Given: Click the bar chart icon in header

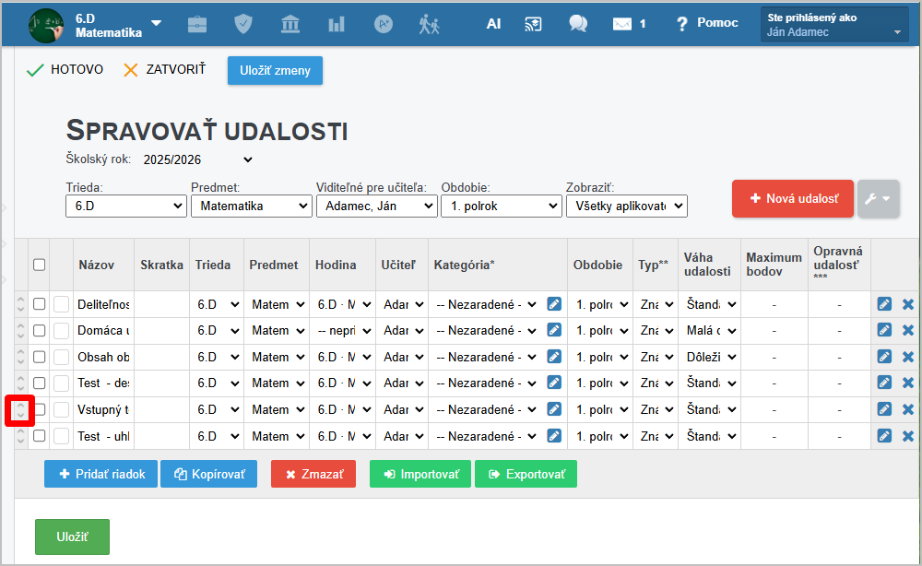Looking at the screenshot, I should (x=337, y=24).
